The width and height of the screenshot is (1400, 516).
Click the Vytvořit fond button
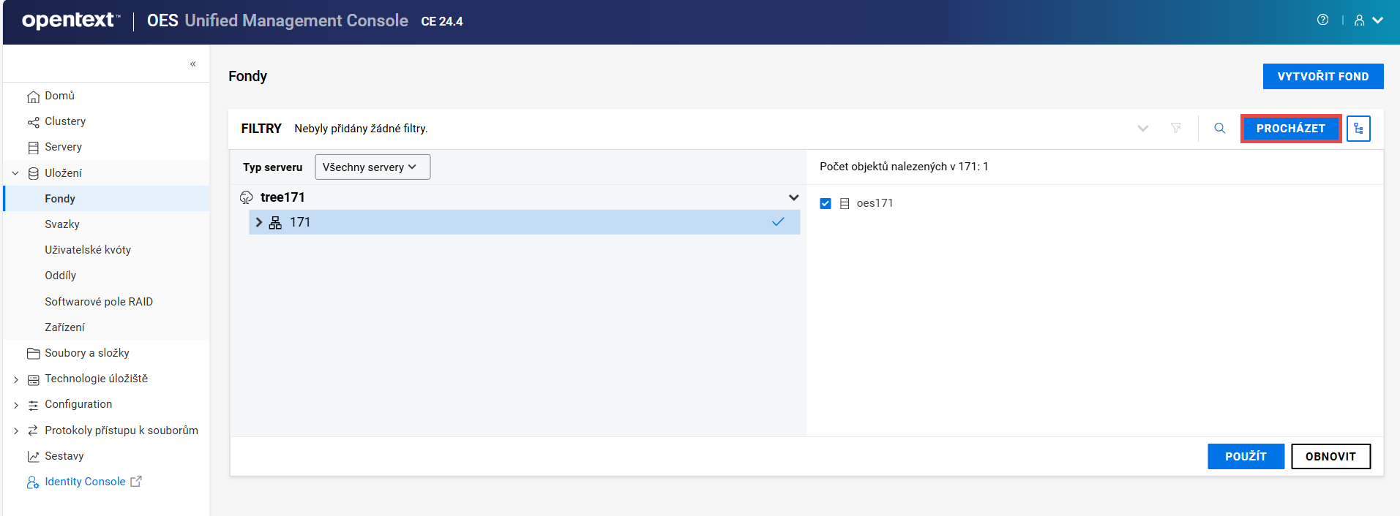click(x=1322, y=77)
